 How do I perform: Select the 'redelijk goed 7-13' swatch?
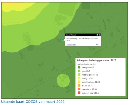tap(79, 75)
